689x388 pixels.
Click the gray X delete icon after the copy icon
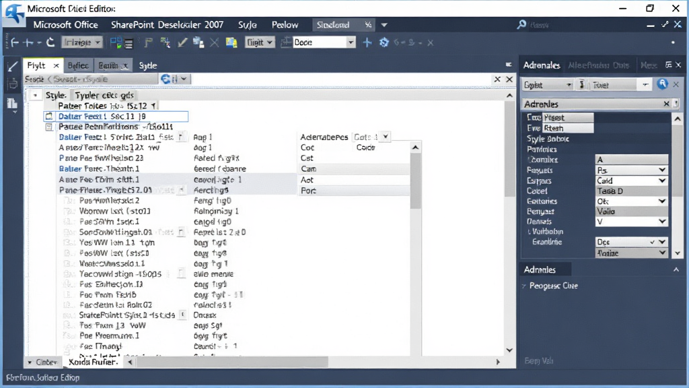tap(214, 42)
